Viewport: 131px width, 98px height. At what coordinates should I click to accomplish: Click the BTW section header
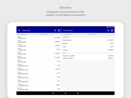(64, 53)
